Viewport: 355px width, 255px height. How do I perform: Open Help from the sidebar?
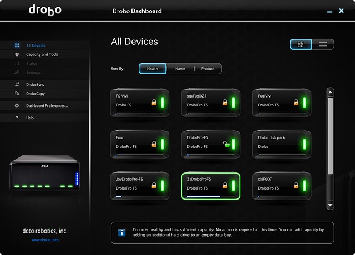tap(44, 118)
